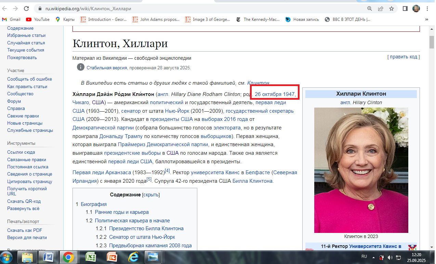
Task: Click the Hillary Clinton portrait photo
Action: point(361,170)
